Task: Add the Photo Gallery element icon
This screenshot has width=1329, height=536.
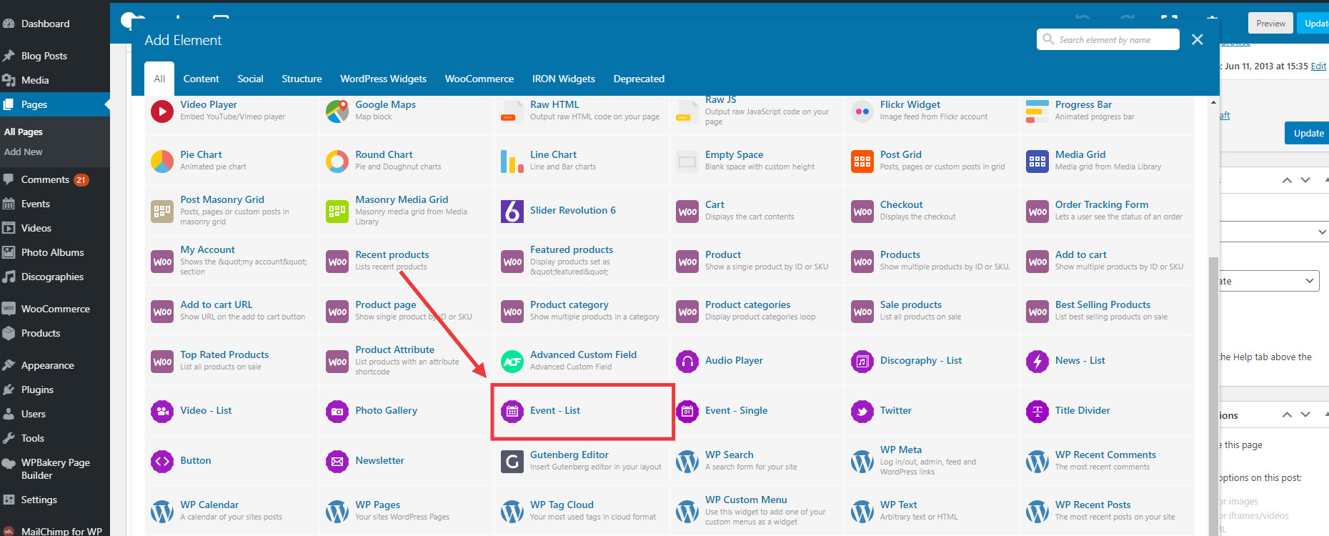Action: (337, 412)
